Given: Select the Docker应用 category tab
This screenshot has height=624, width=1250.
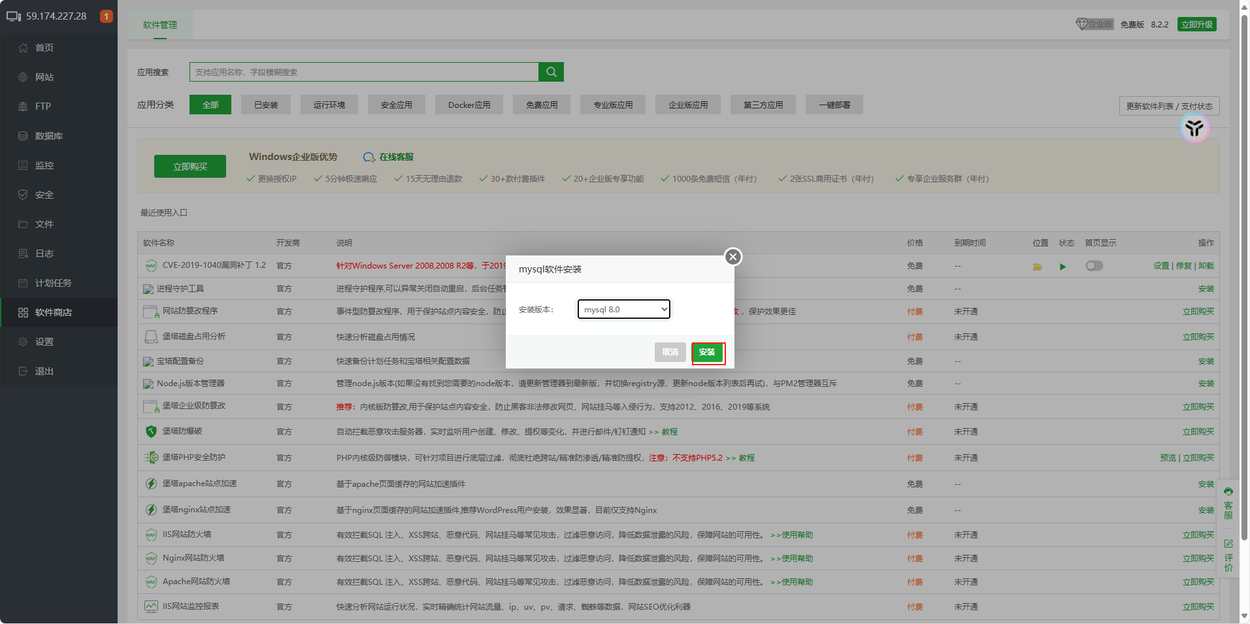Looking at the screenshot, I should [x=469, y=105].
